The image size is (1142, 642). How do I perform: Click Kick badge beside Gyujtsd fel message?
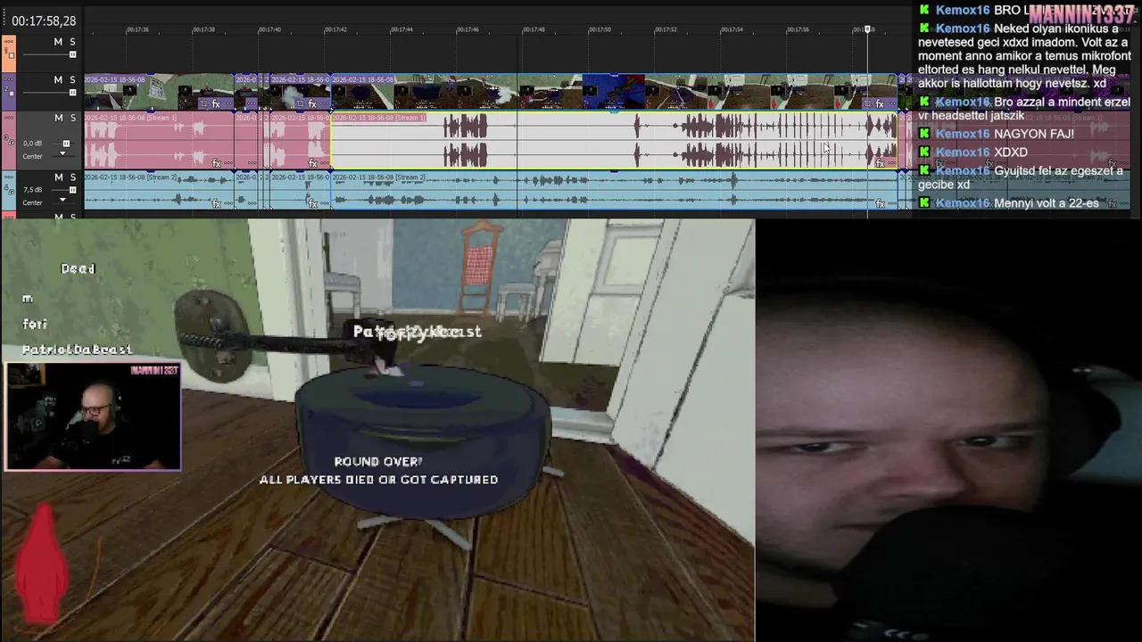click(x=925, y=170)
